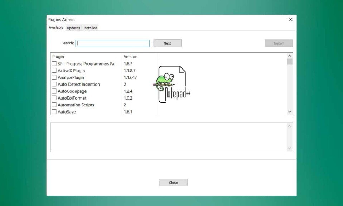
Task: Click version value 1.8.7
Action: coord(128,64)
